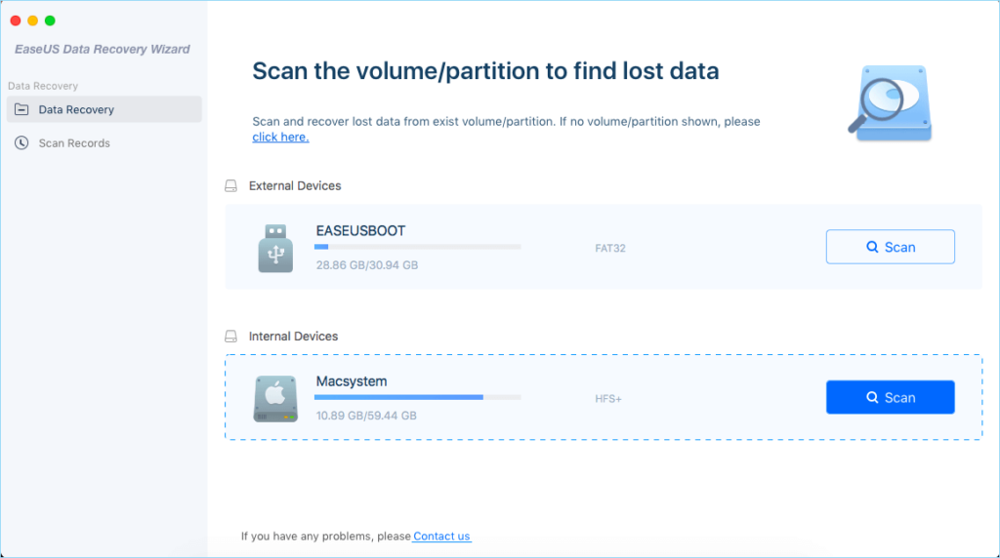The height and width of the screenshot is (558, 1000).
Task: Click the HFS+ file system label
Action: (608, 398)
